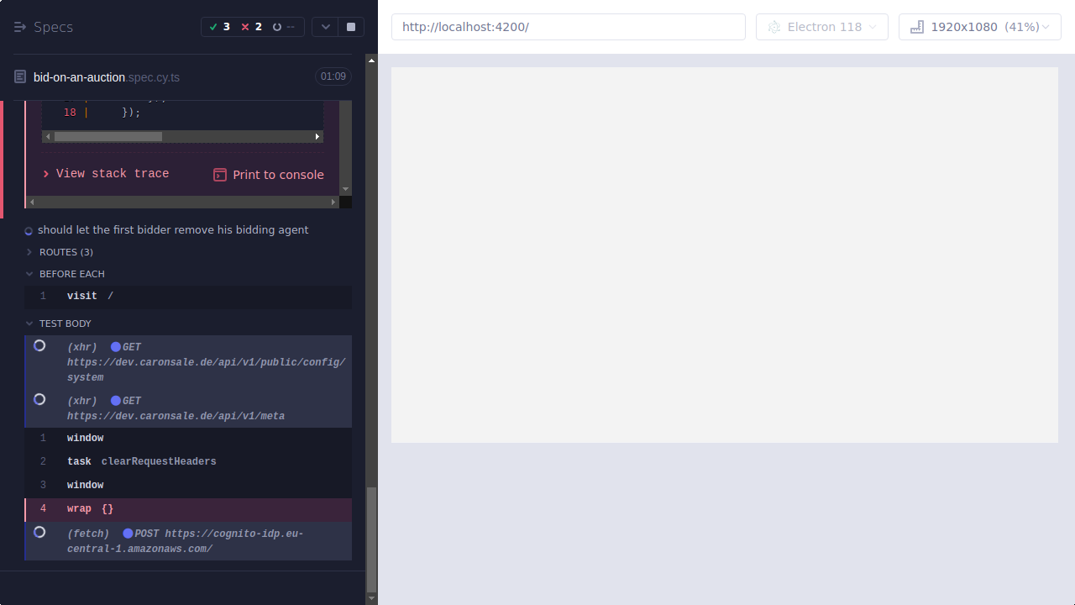Screen dimensions: 1075x605
Task: Click the spec duration timer badge
Action: [x=333, y=76]
